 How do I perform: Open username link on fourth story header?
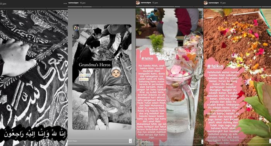click(x=213, y=3)
